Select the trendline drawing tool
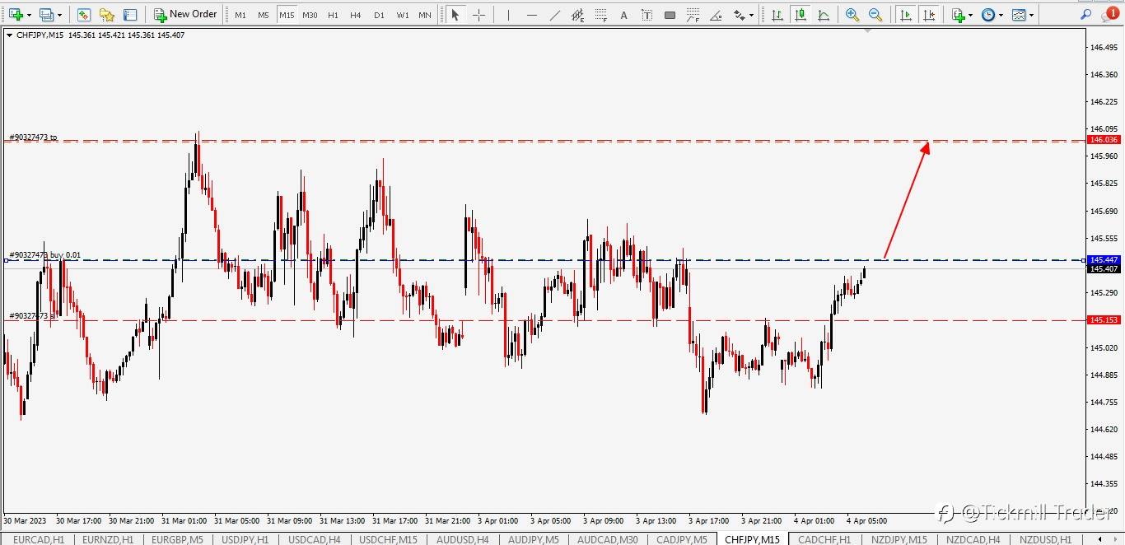 click(x=555, y=15)
